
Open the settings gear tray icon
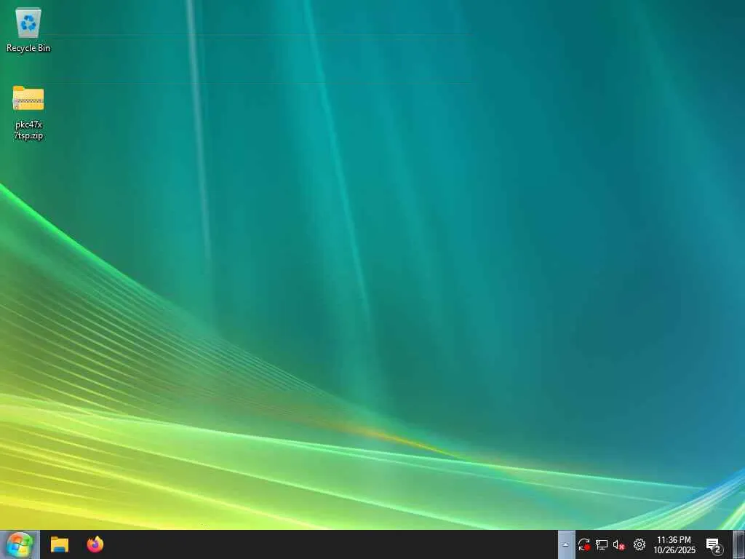[x=640, y=544]
